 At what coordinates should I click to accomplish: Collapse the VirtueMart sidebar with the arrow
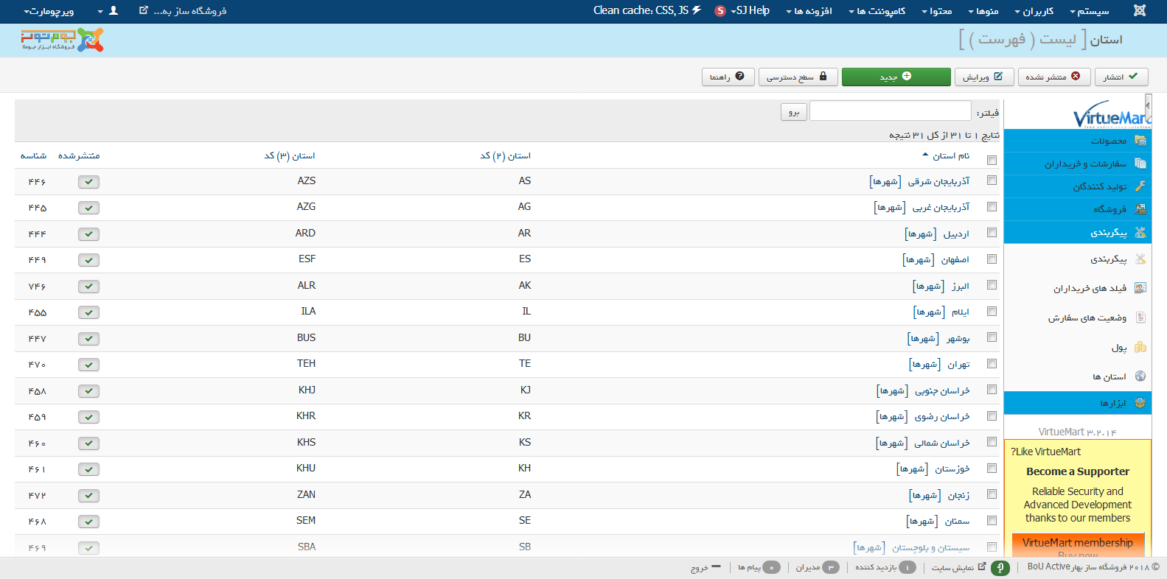1147,105
